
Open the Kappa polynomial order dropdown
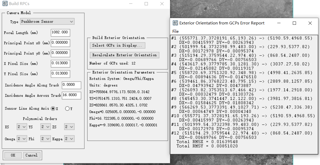[69, 139]
